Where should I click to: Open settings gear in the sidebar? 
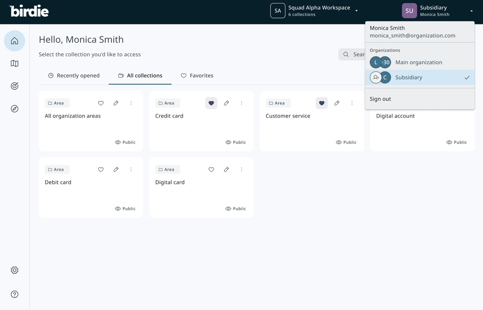point(15,270)
